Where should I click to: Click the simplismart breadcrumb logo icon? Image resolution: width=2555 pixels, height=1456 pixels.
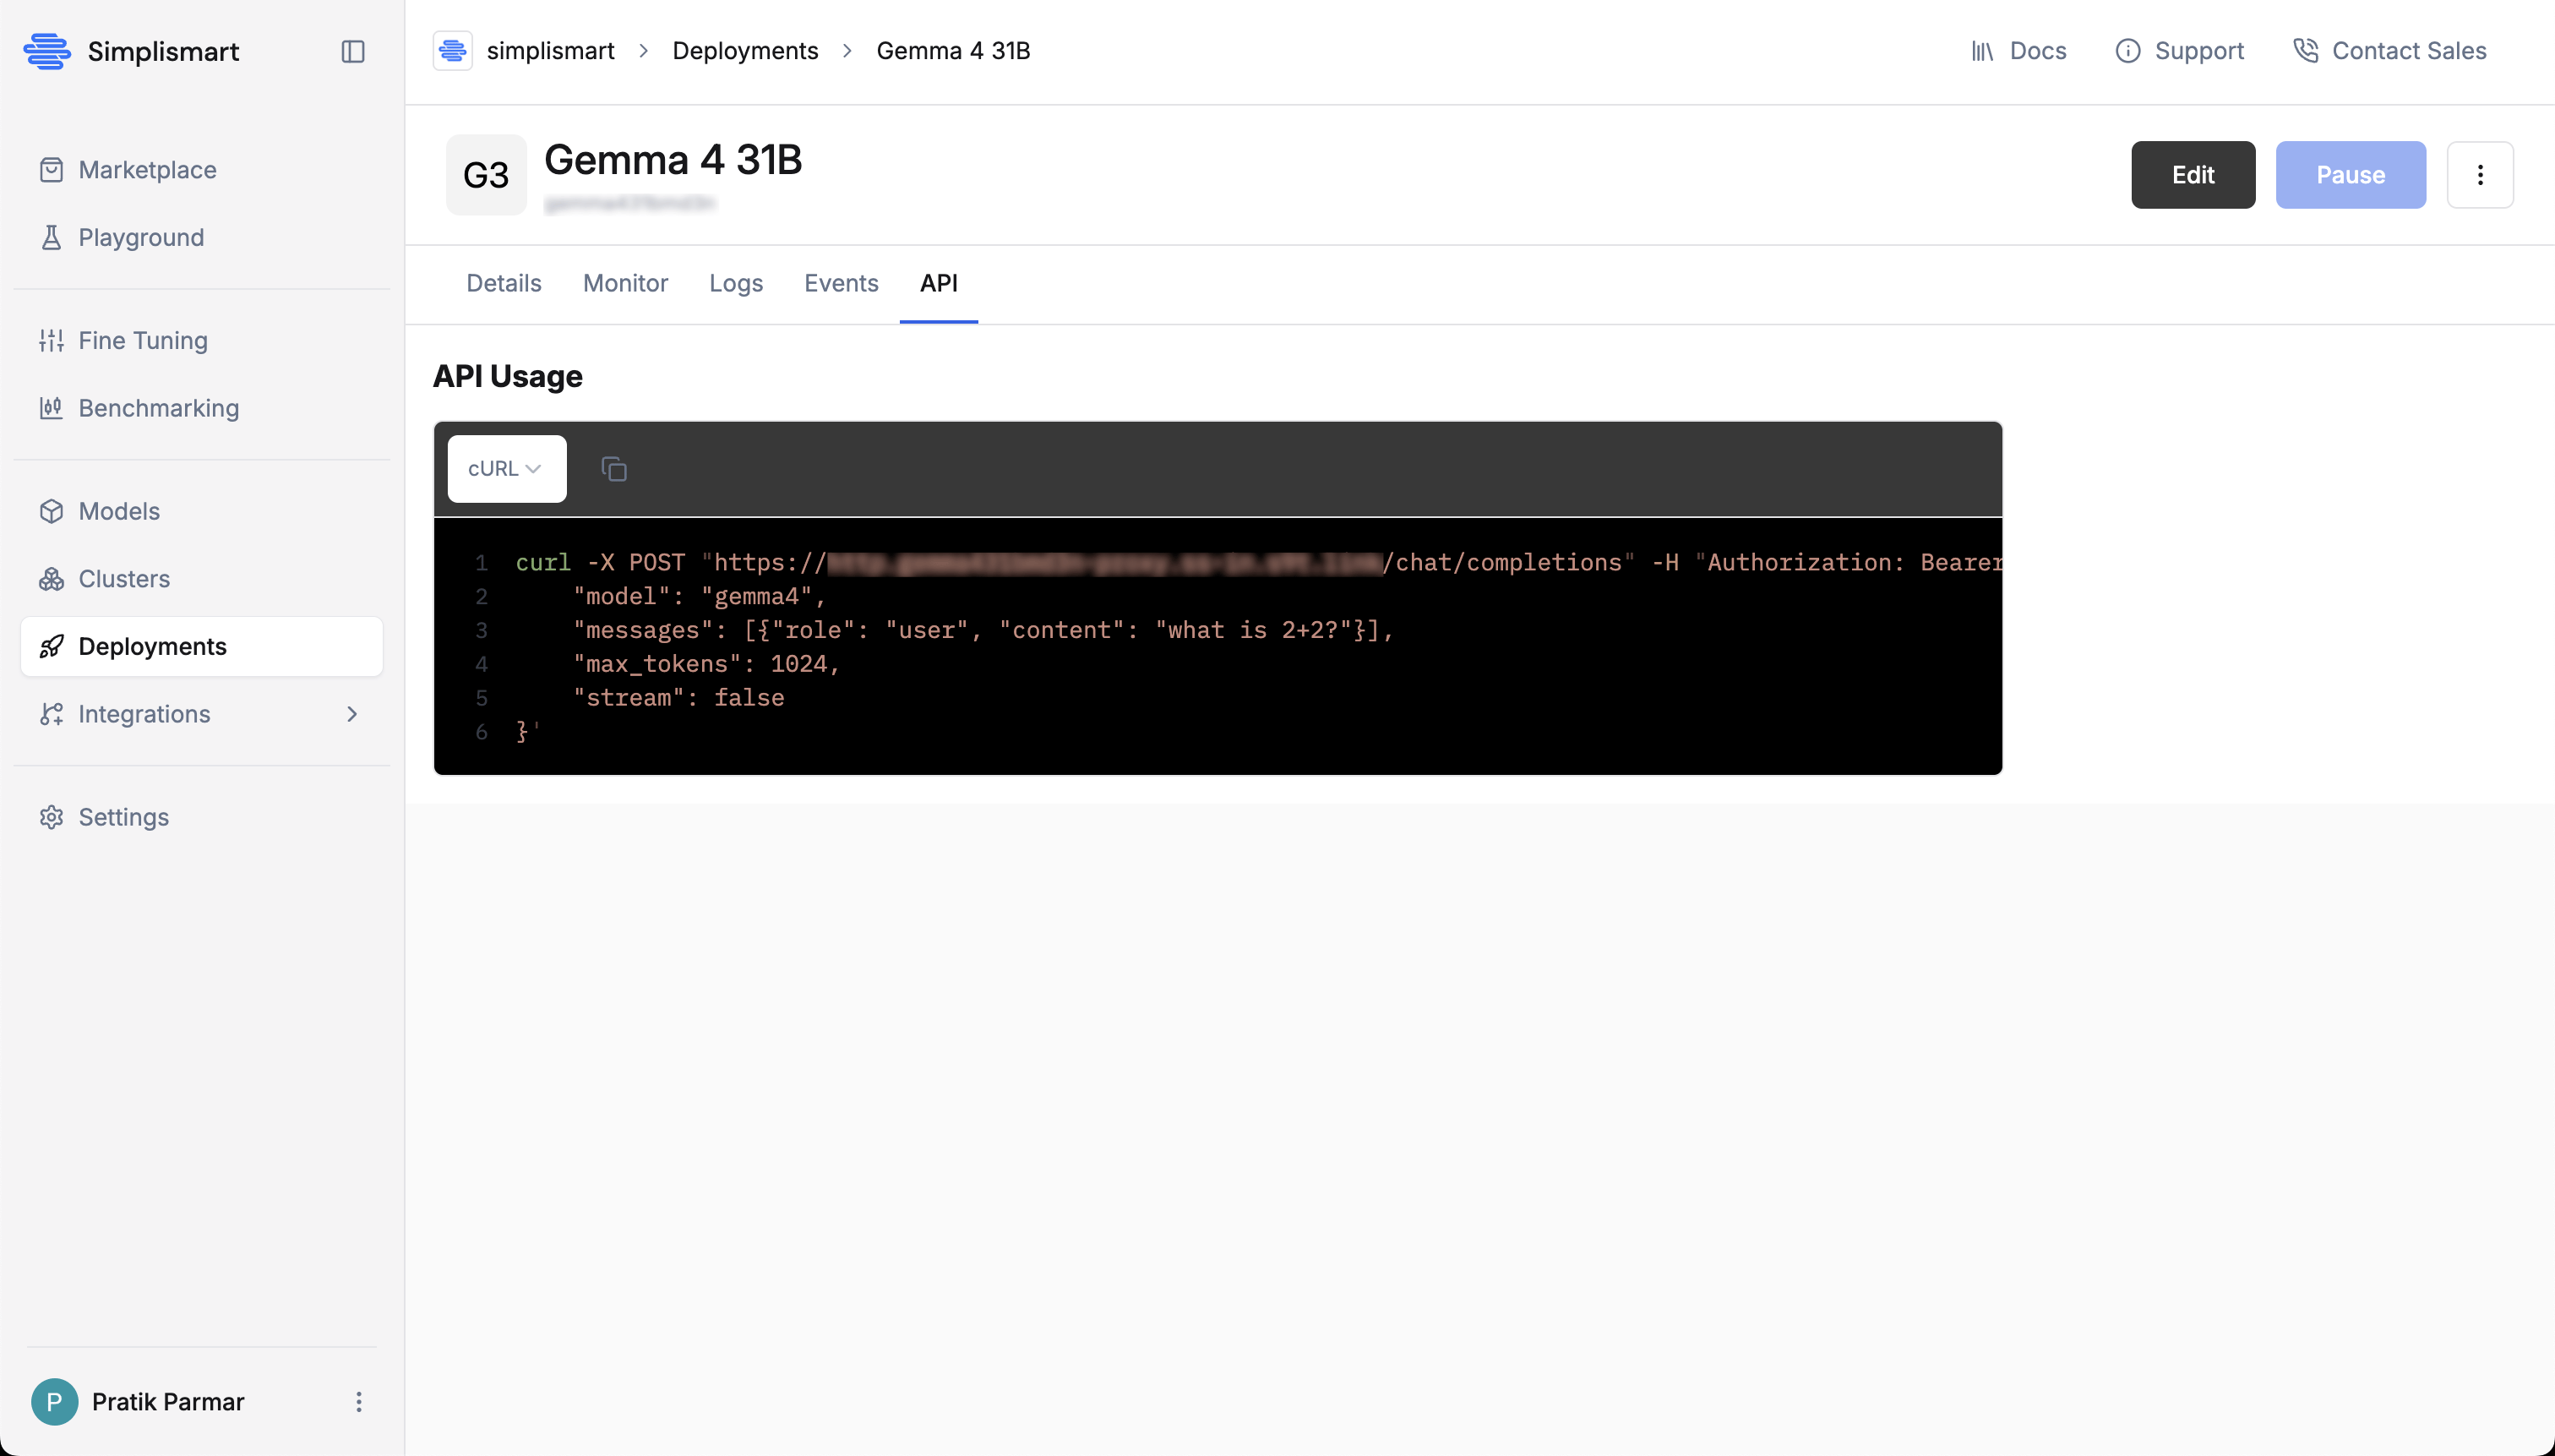(453, 51)
